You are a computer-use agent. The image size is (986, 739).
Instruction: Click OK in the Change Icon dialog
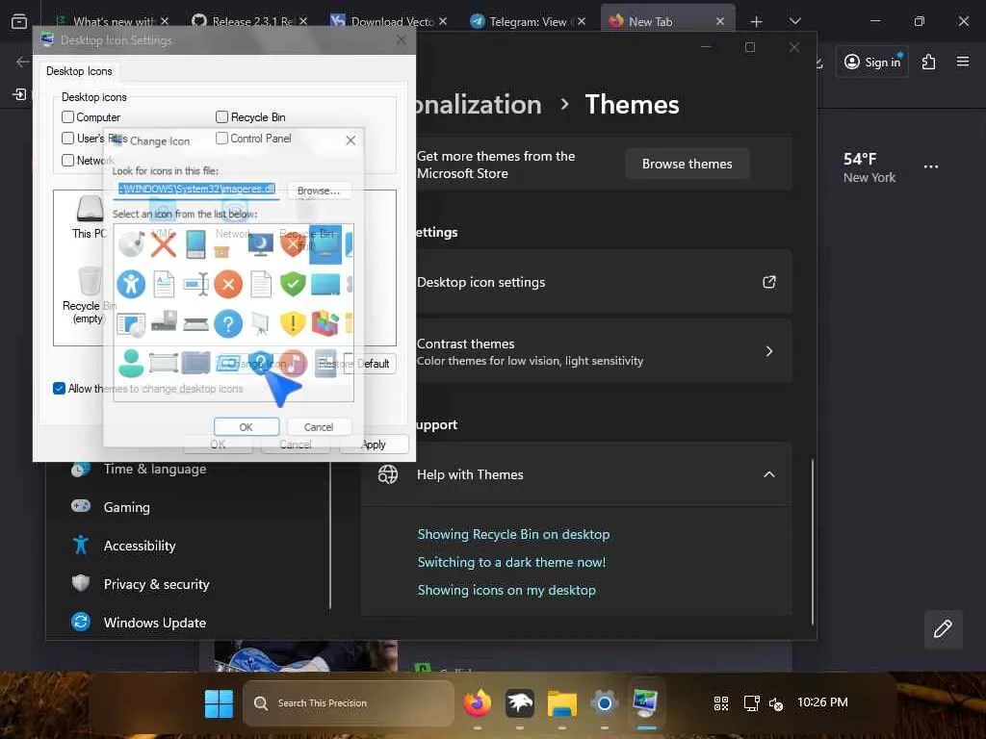click(246, 426)
